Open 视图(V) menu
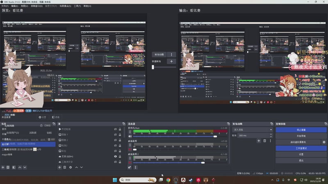 (x=24, y=6)
